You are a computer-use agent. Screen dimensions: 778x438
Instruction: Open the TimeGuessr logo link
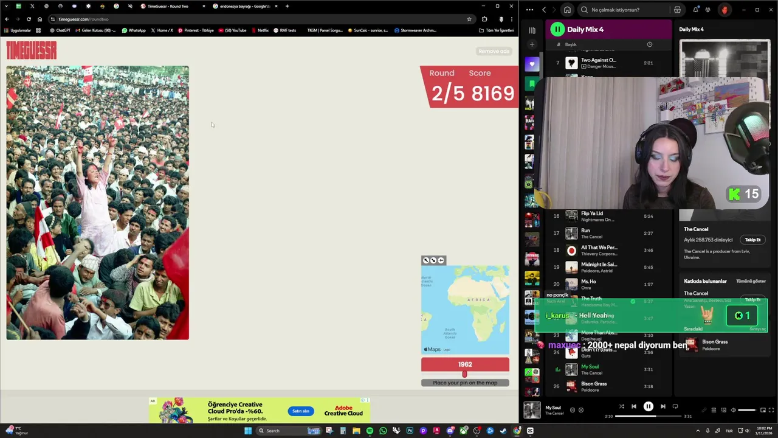32,50
